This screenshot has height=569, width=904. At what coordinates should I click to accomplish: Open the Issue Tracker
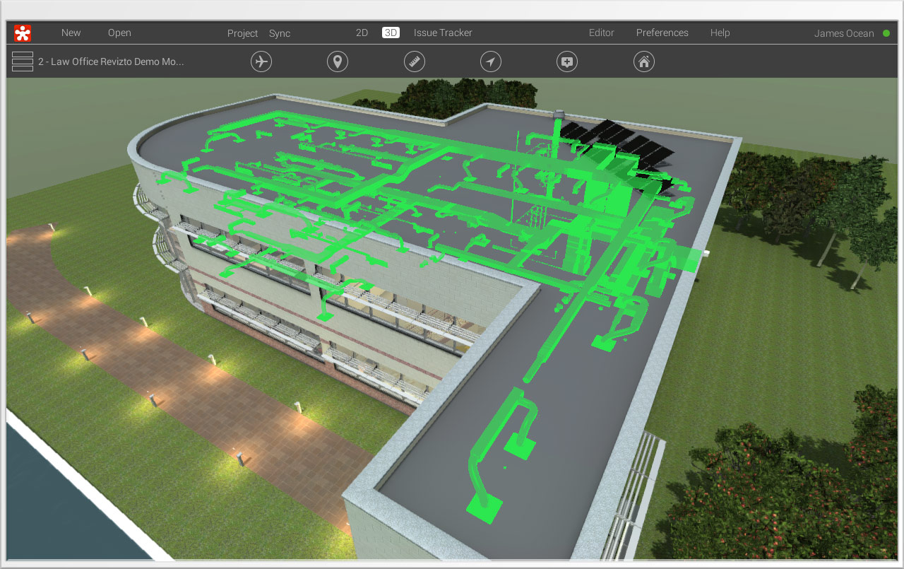(x=443, y=33)
